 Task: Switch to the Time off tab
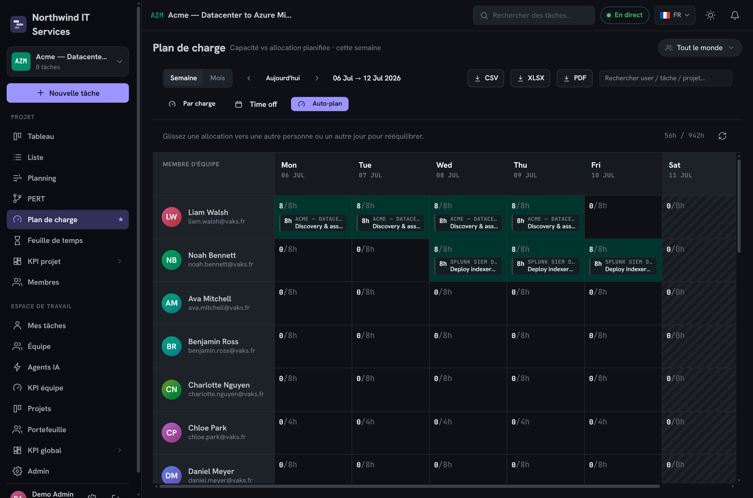(x=256, y=104)
